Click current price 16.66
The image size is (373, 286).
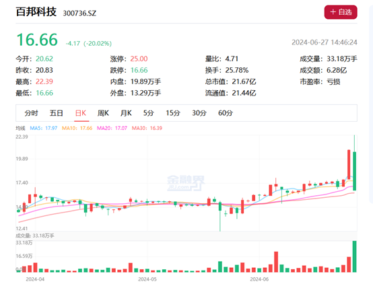(37, 40)
